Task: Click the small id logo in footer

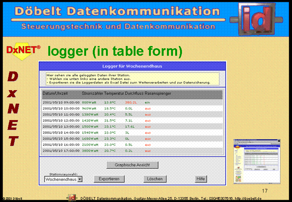Action: pyautogui.click(x=72, y=198)
